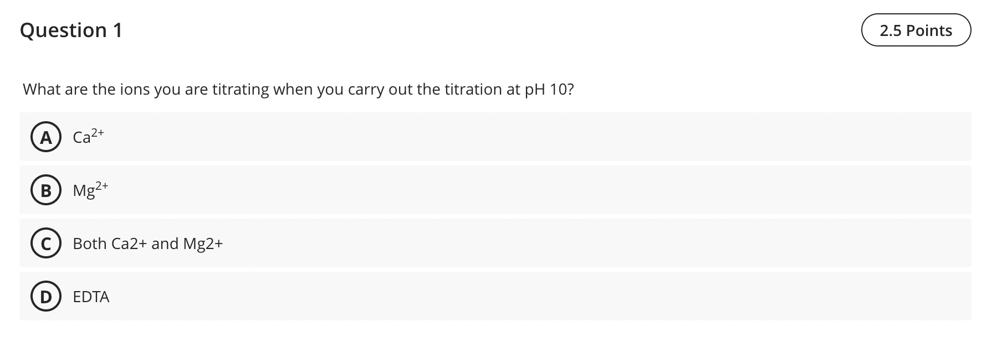Click the superscript 2+ on Ca option
Viewport: 1002px width, 342px height.
(x=99, y=132)
